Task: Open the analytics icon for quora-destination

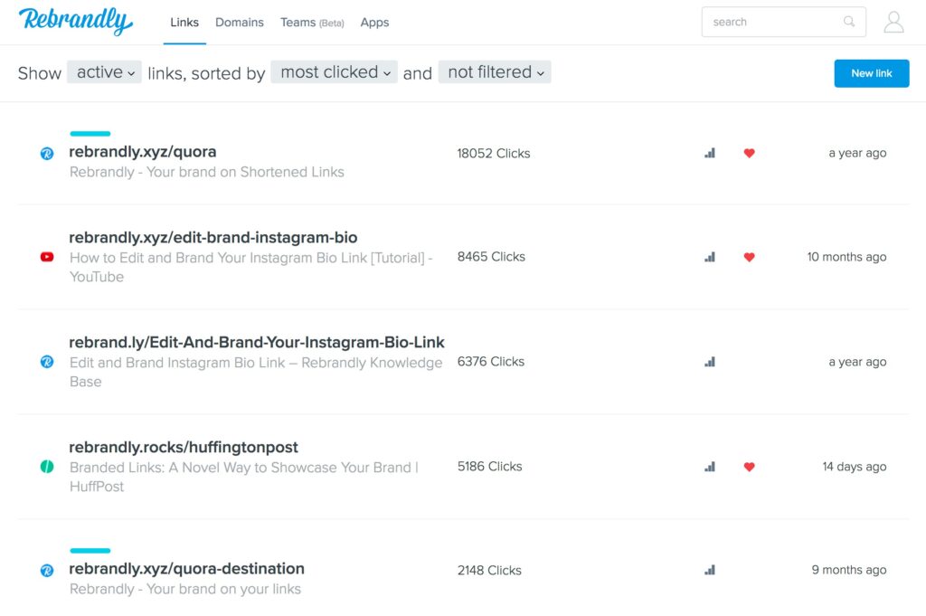Action: tap(709, 570)
